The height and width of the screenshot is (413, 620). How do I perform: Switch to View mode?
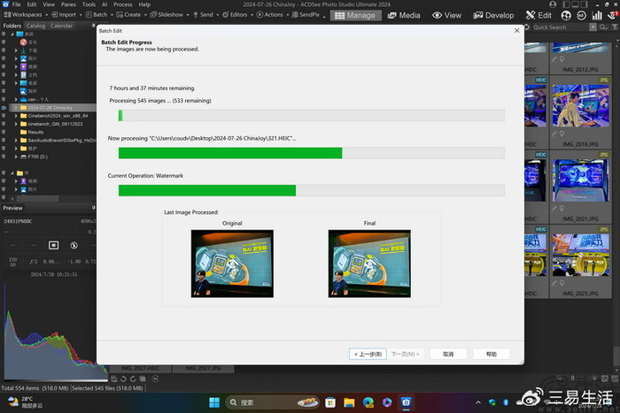[446, 15]
